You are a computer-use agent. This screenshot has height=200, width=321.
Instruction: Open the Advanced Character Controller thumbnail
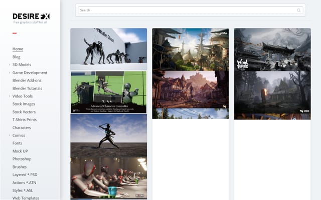pos(109,92)
